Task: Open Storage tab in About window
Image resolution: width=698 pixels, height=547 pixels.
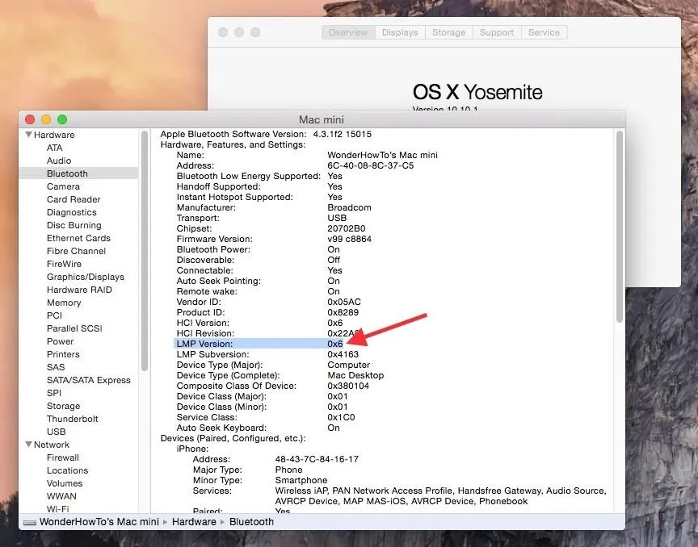Action: (448, 32)
